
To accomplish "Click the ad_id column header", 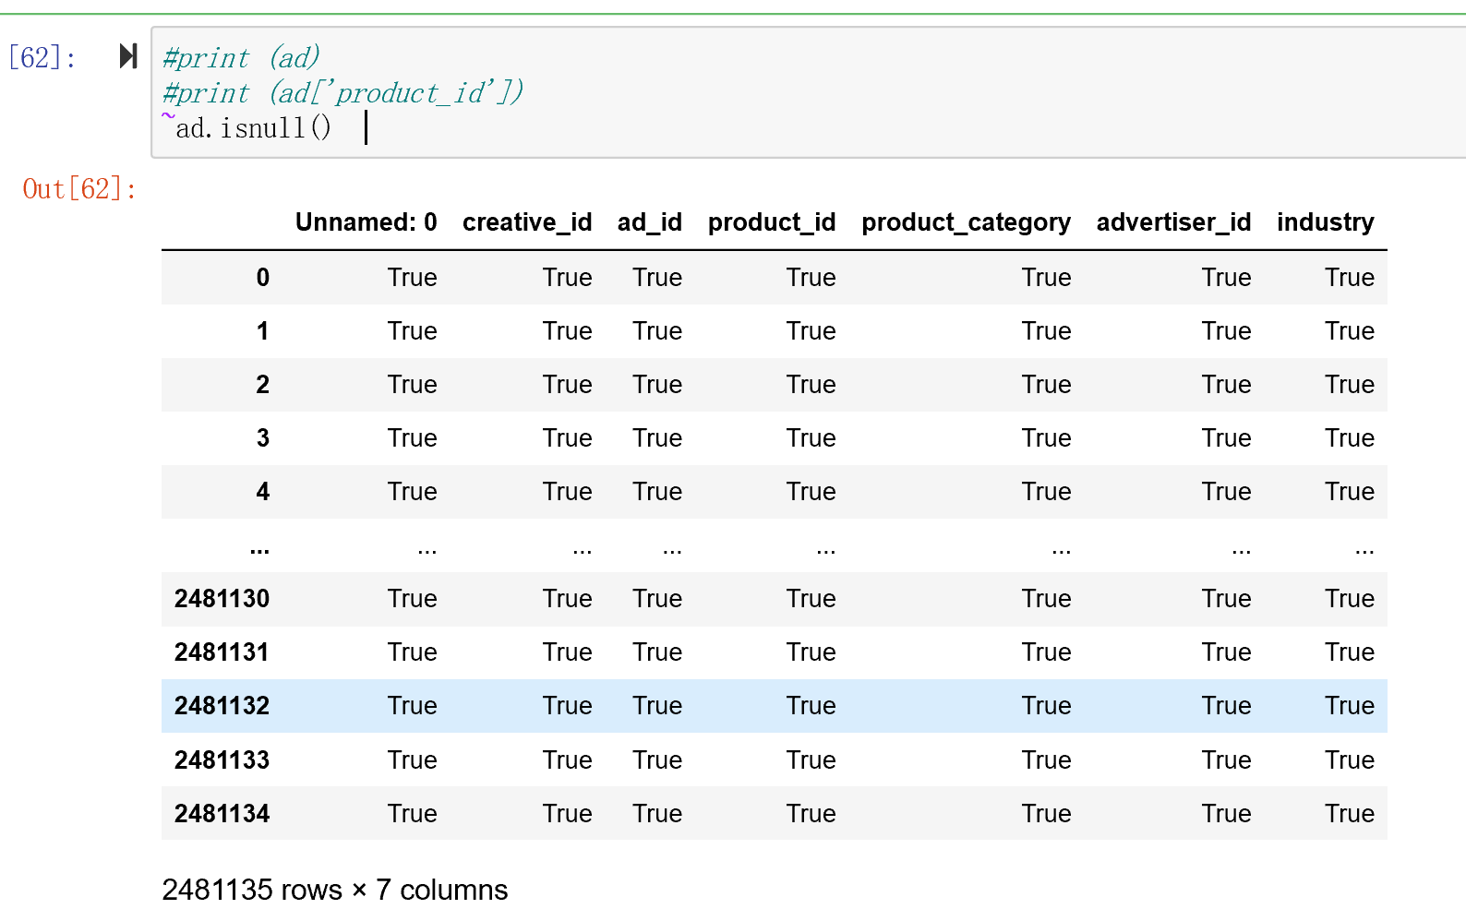I will pyautogui.click(x=649, y=222).
